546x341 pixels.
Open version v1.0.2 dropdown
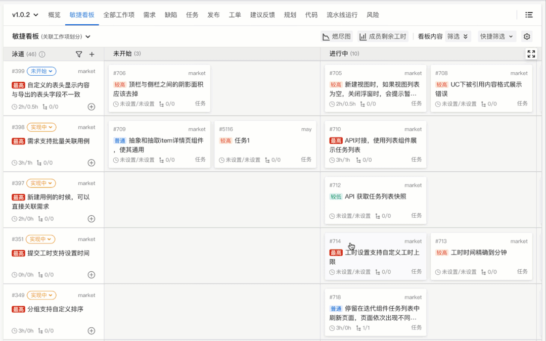click(x=25, y=15)
